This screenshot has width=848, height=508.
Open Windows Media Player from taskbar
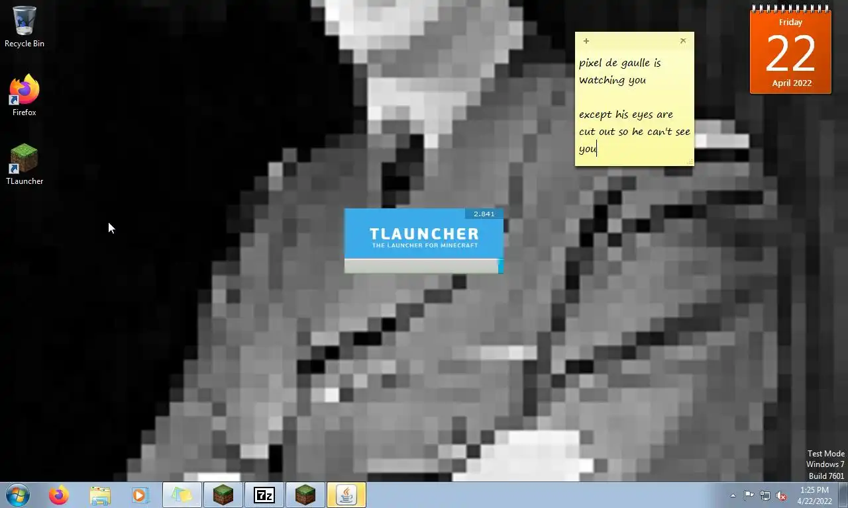(x=140, y=495)
